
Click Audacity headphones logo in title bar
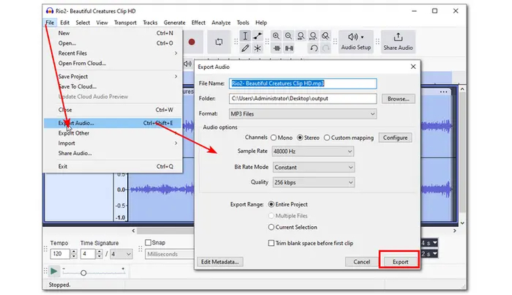pyautogui.click(x=49, y=10)
